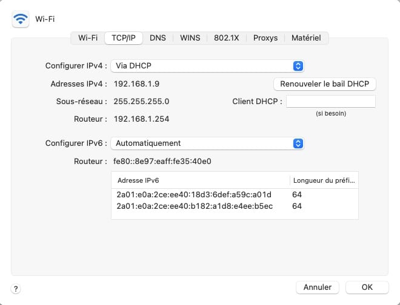Screen dimensions: 400x305
Task: Click the Annuler button
Action: pyautogui.click(x=318, y=287)
